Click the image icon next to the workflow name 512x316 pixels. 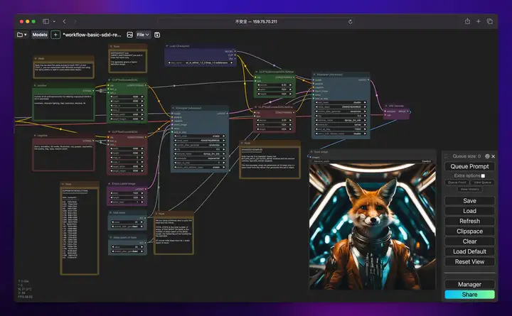pos(129,35)
